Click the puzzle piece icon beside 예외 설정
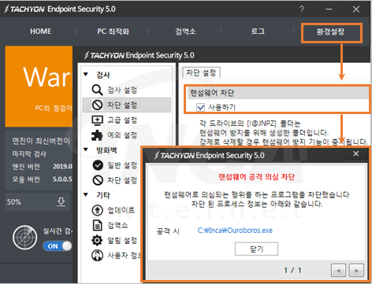 tap(97, 135)
